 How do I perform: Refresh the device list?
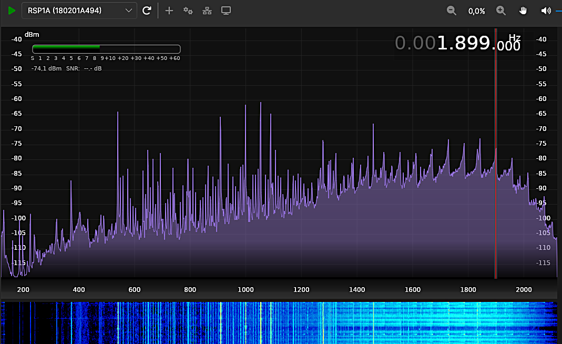click(147, 11)
